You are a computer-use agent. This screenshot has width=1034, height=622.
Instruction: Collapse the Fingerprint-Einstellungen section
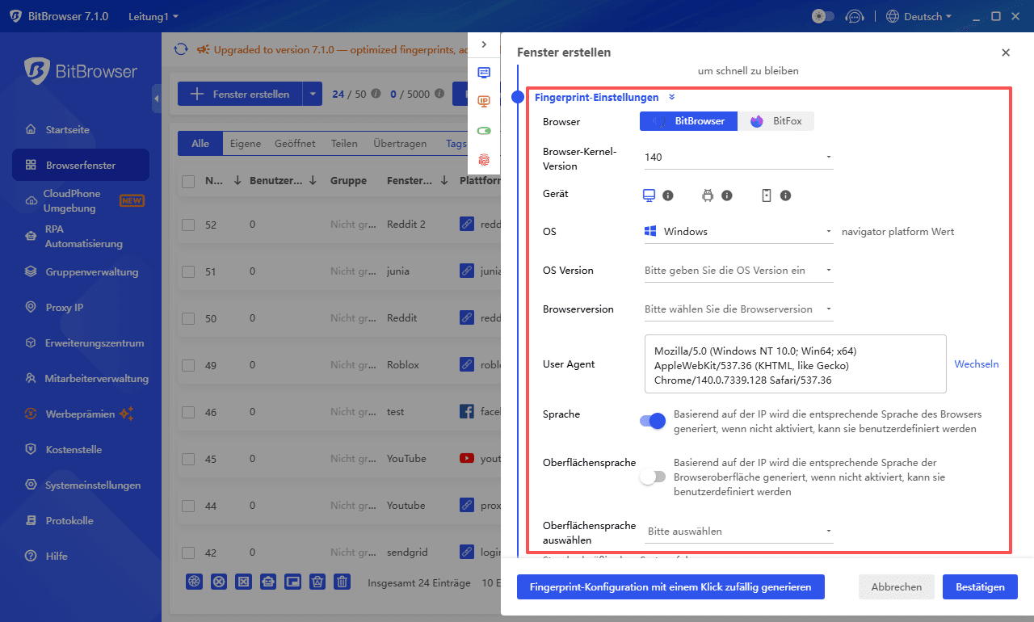[670, 97]
